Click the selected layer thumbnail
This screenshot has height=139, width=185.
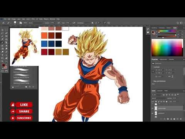[x=156, y=108]
